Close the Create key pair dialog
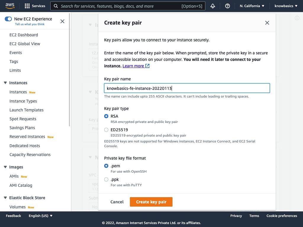 coord(267,23)
